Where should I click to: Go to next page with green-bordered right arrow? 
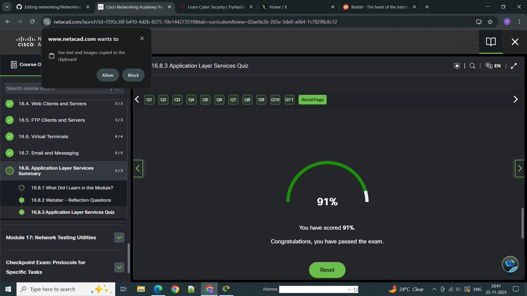tap(520, 168)
